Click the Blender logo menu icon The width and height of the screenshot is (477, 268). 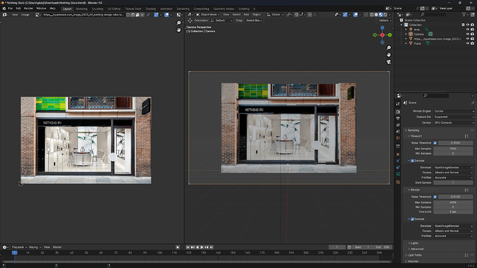[x=4, y=8]
